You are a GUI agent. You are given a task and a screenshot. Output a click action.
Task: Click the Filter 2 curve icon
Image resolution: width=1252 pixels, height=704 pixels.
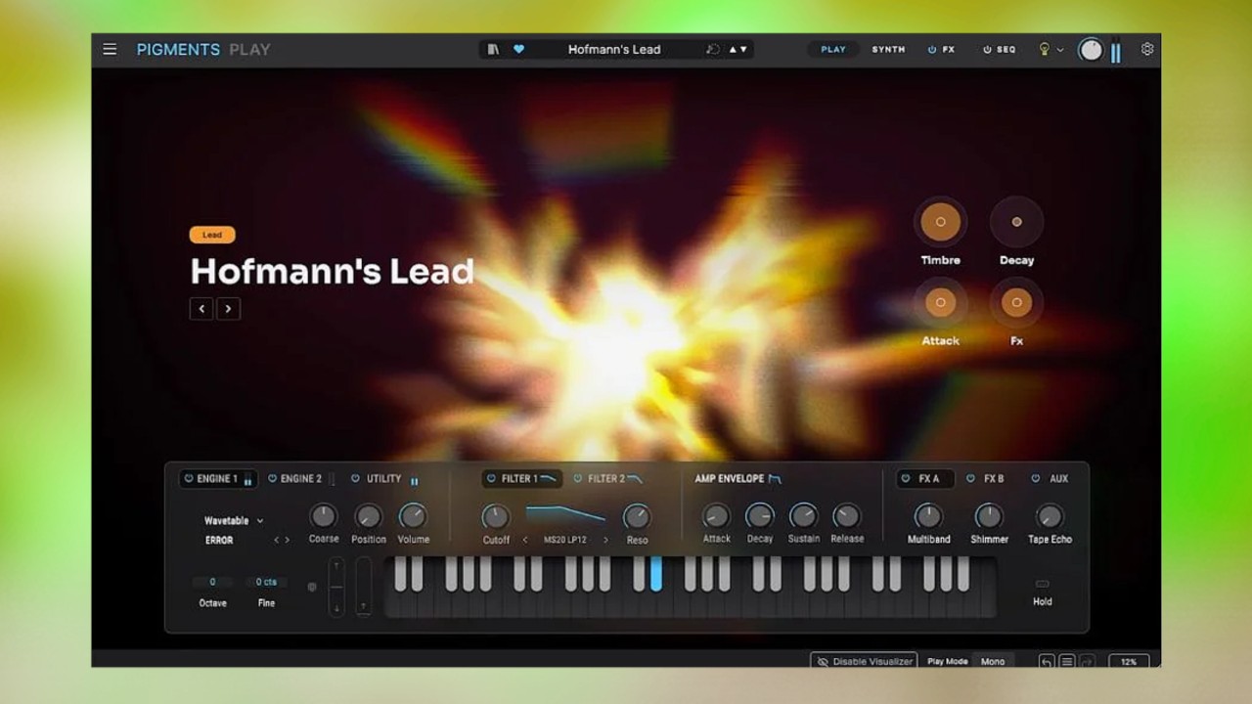(635, 478)
